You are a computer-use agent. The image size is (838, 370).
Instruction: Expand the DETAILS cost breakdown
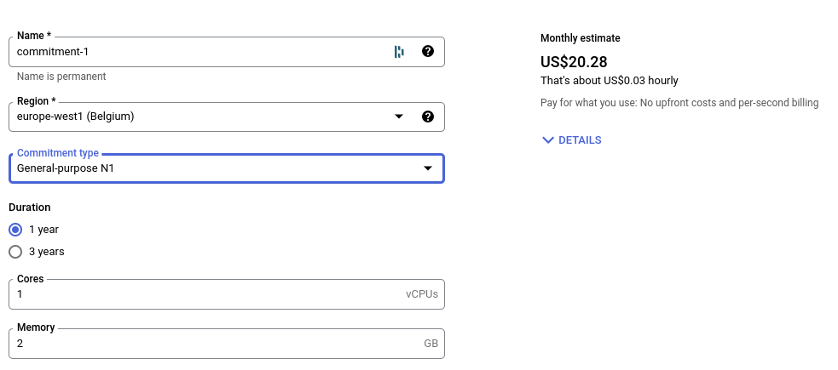[580, 140]
